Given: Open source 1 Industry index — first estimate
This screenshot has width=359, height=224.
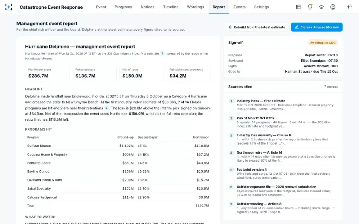Looking at the screenshot, I should 283,105.
